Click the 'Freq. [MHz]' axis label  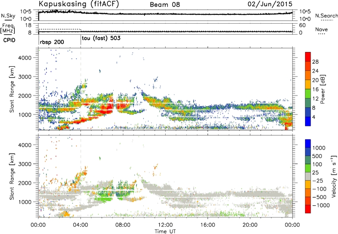pyautogui.click(x=8, y=28)
